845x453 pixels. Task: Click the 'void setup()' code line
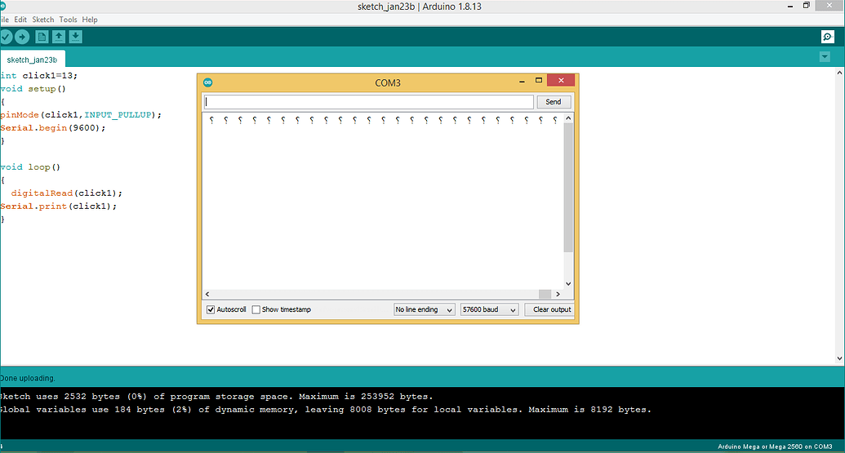click(x=33, y=88)
